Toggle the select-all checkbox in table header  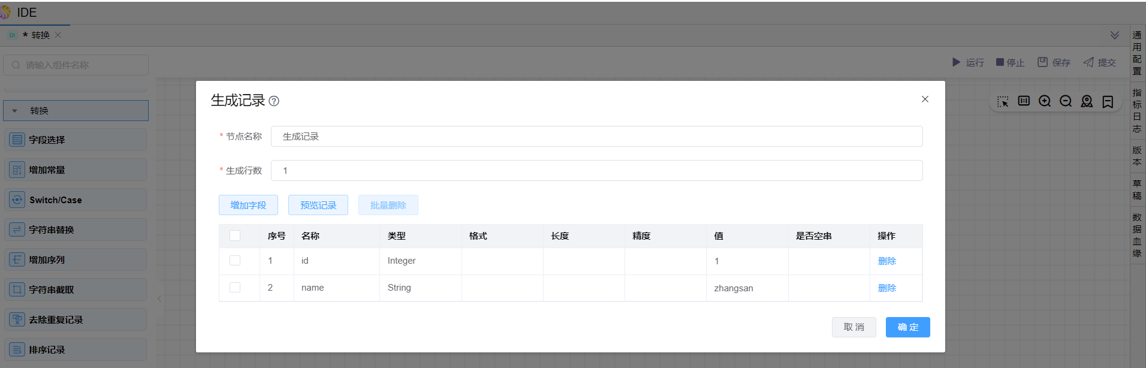[235, 236]
